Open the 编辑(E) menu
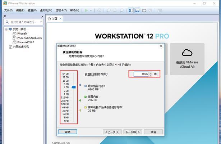Image resolution: width=221 pixels, height=144 pixels. pos(20,10)
